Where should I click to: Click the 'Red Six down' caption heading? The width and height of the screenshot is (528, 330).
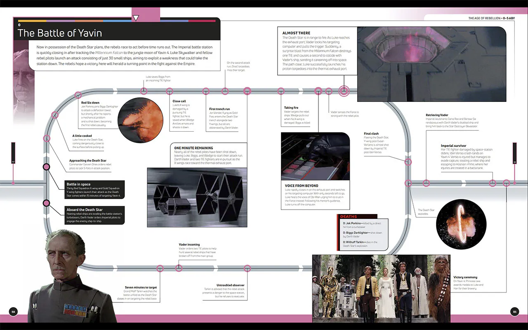coord(90,103)
